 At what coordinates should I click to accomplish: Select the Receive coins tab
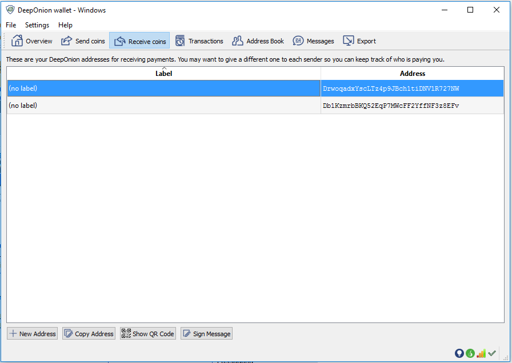(139, 41)
